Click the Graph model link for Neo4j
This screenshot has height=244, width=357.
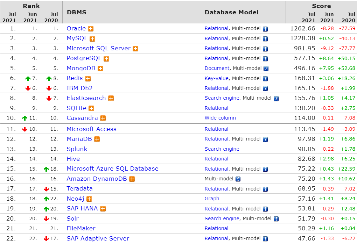pyautogui.click(x=212, y=199)
